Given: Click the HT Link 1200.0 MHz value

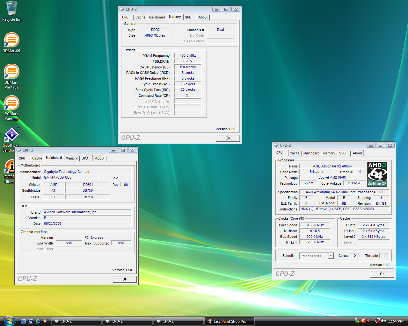Looking at the screenshot, I should coord(315,242).
